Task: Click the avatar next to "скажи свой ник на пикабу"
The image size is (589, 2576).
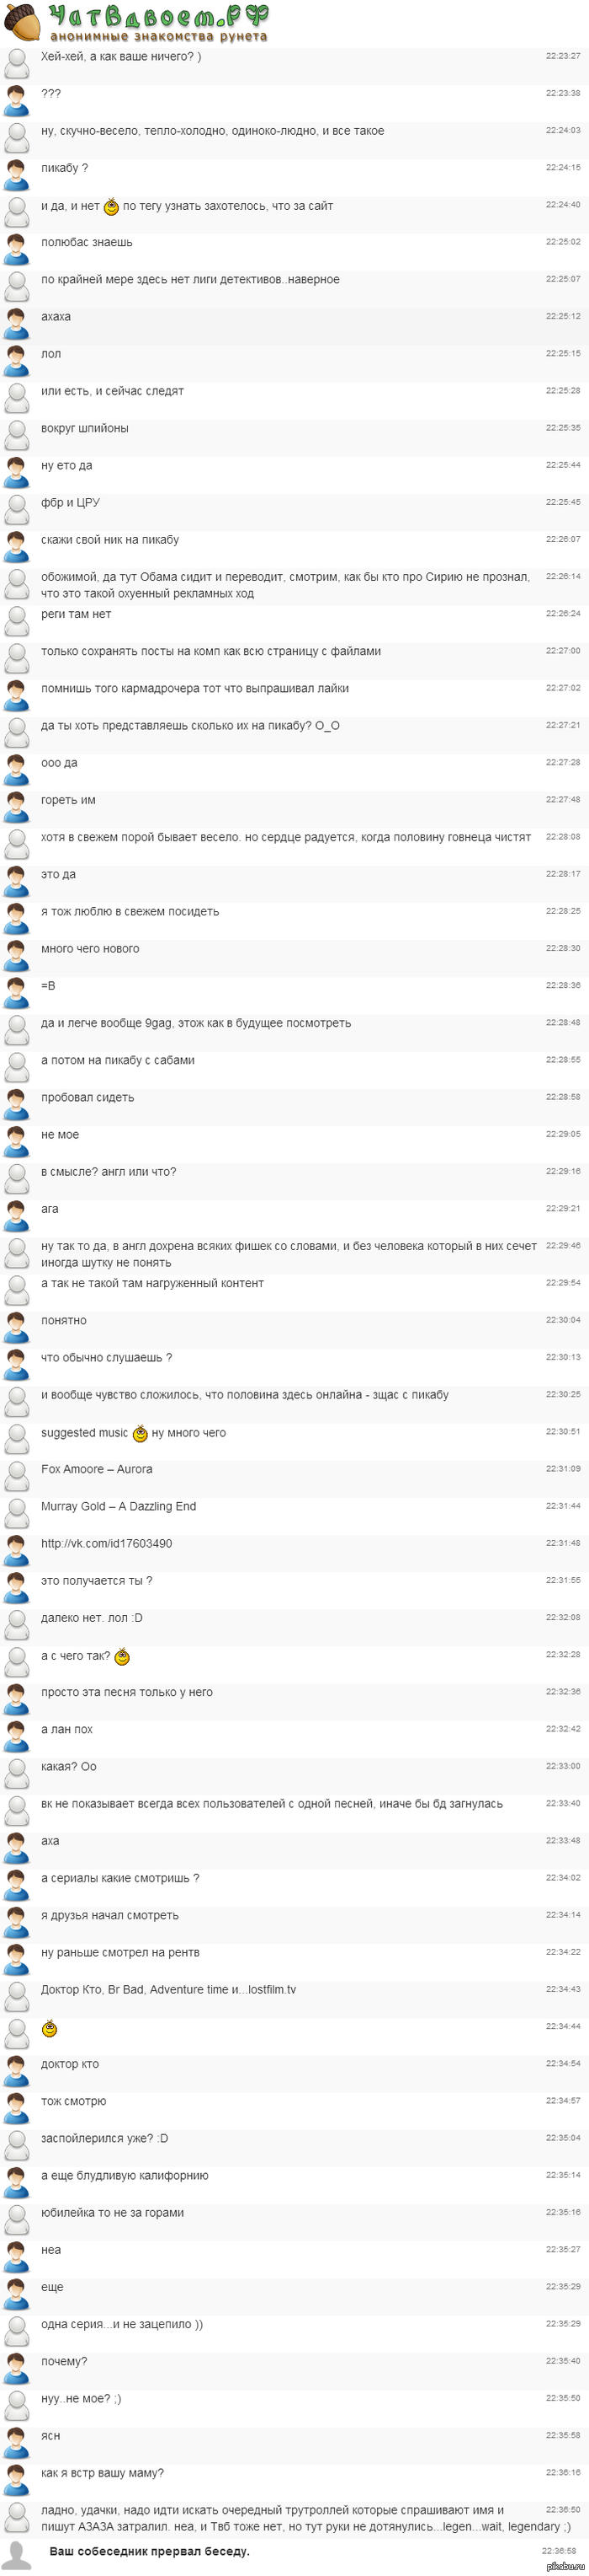Action: [x=16, y=546]
